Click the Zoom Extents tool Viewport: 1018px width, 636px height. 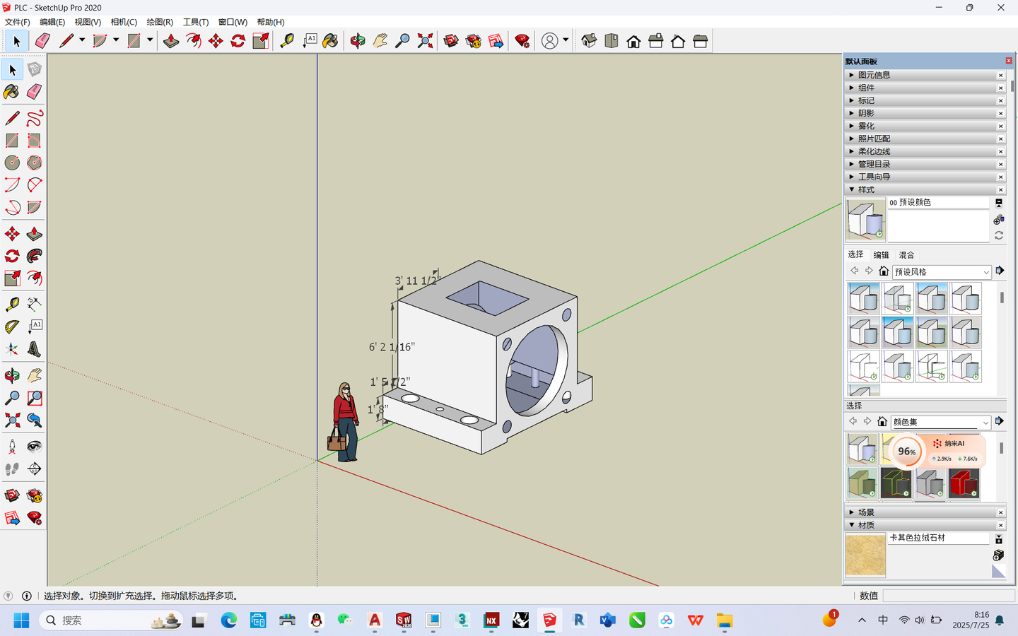point(424,41)
